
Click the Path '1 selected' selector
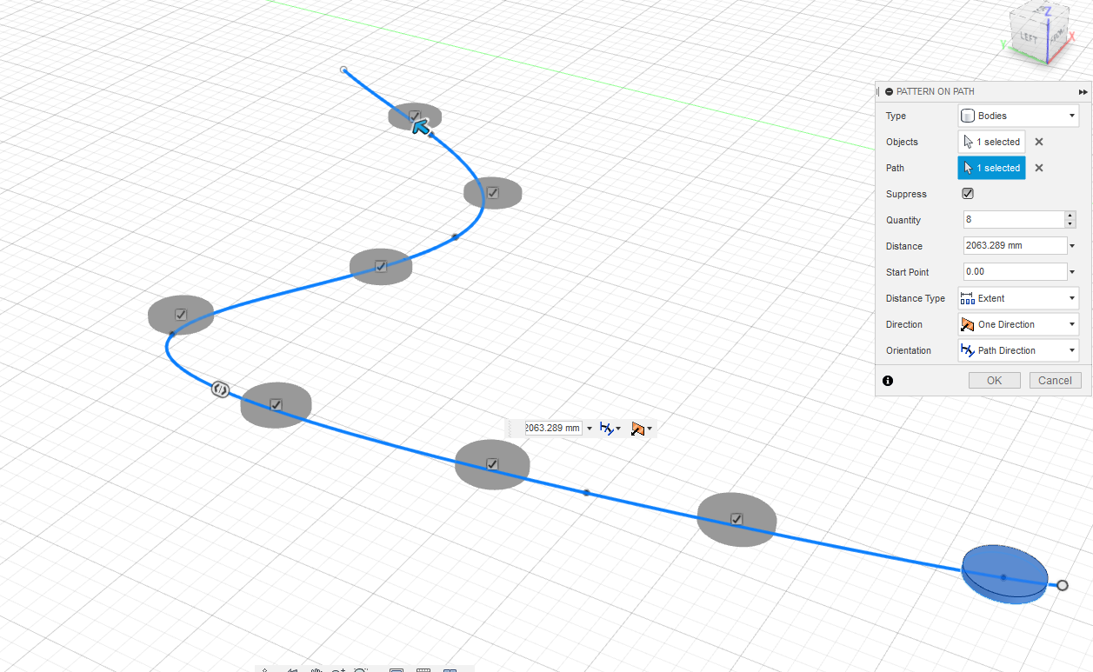point(991,168)
